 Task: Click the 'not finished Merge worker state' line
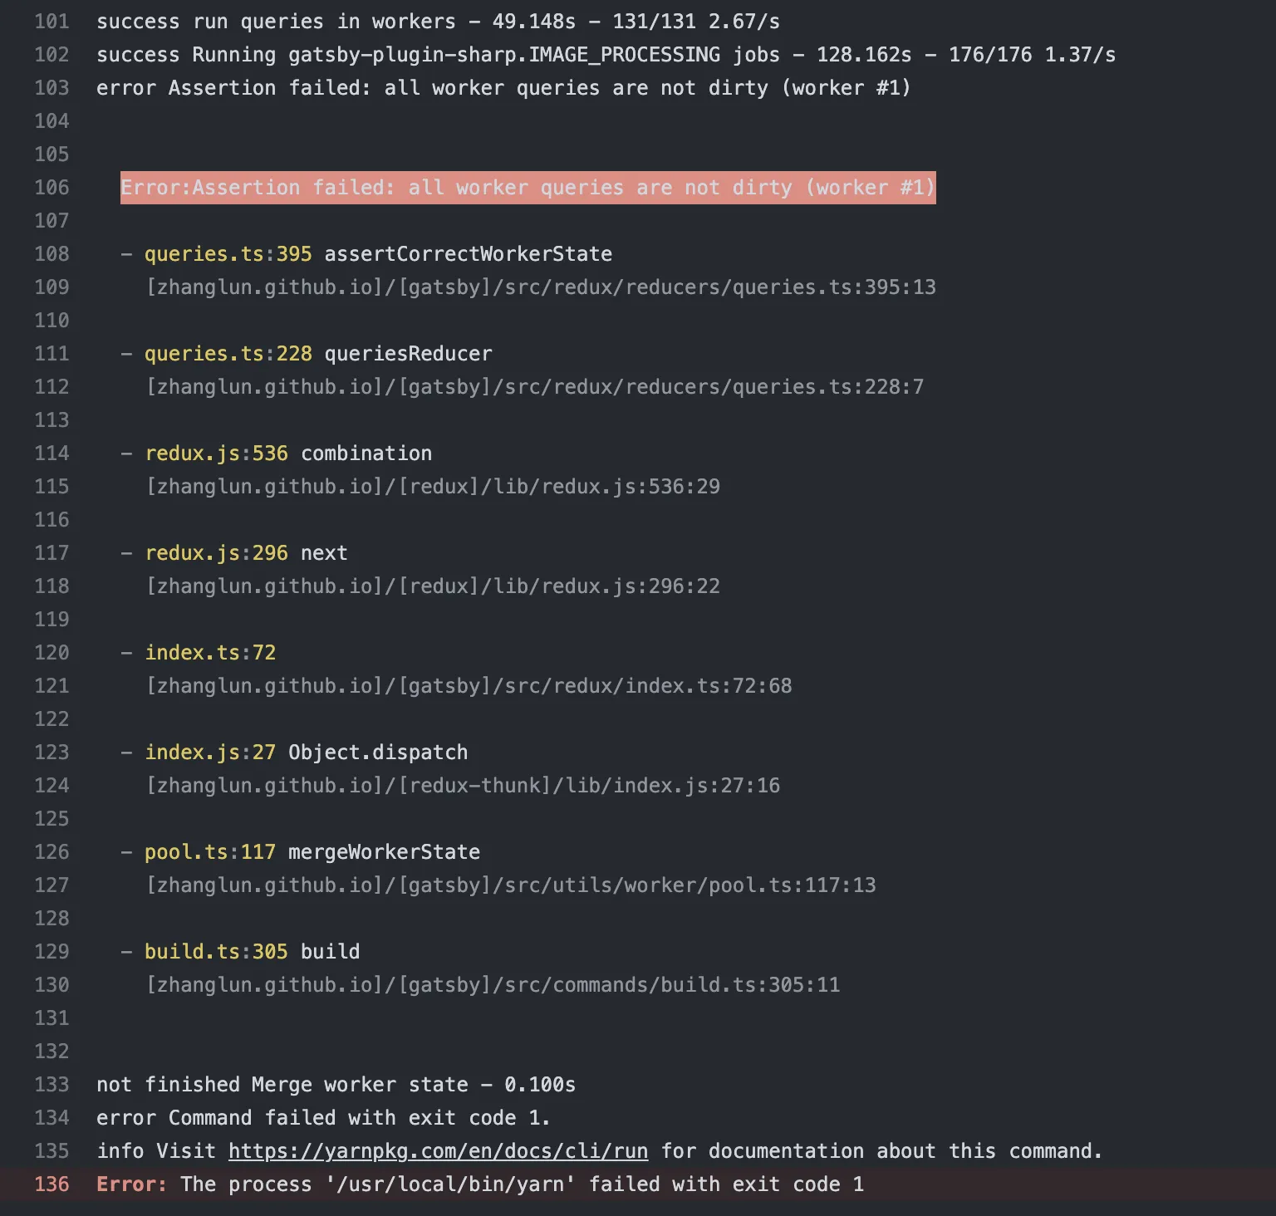coord(336,1085)
